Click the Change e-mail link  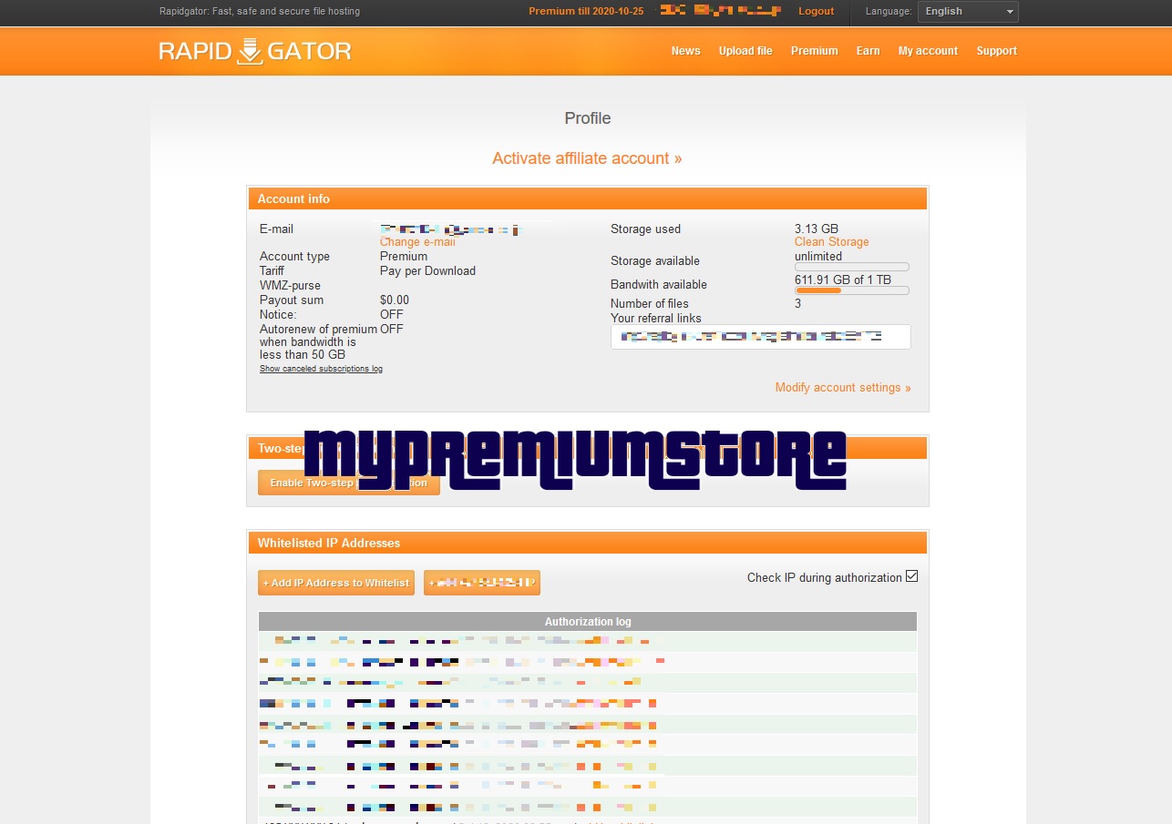pyautogui.click(x=417, y=242)
